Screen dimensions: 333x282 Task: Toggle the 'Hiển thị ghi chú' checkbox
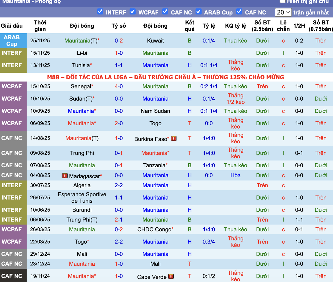point(282,1)
